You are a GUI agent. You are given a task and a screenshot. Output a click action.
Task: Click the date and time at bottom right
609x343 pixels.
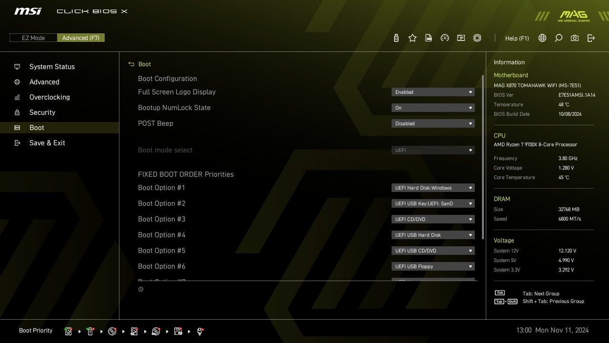pyautogui.click(x=552, y=330)
